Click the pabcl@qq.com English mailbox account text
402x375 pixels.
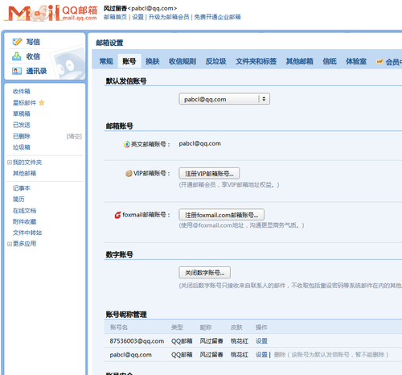200,143
